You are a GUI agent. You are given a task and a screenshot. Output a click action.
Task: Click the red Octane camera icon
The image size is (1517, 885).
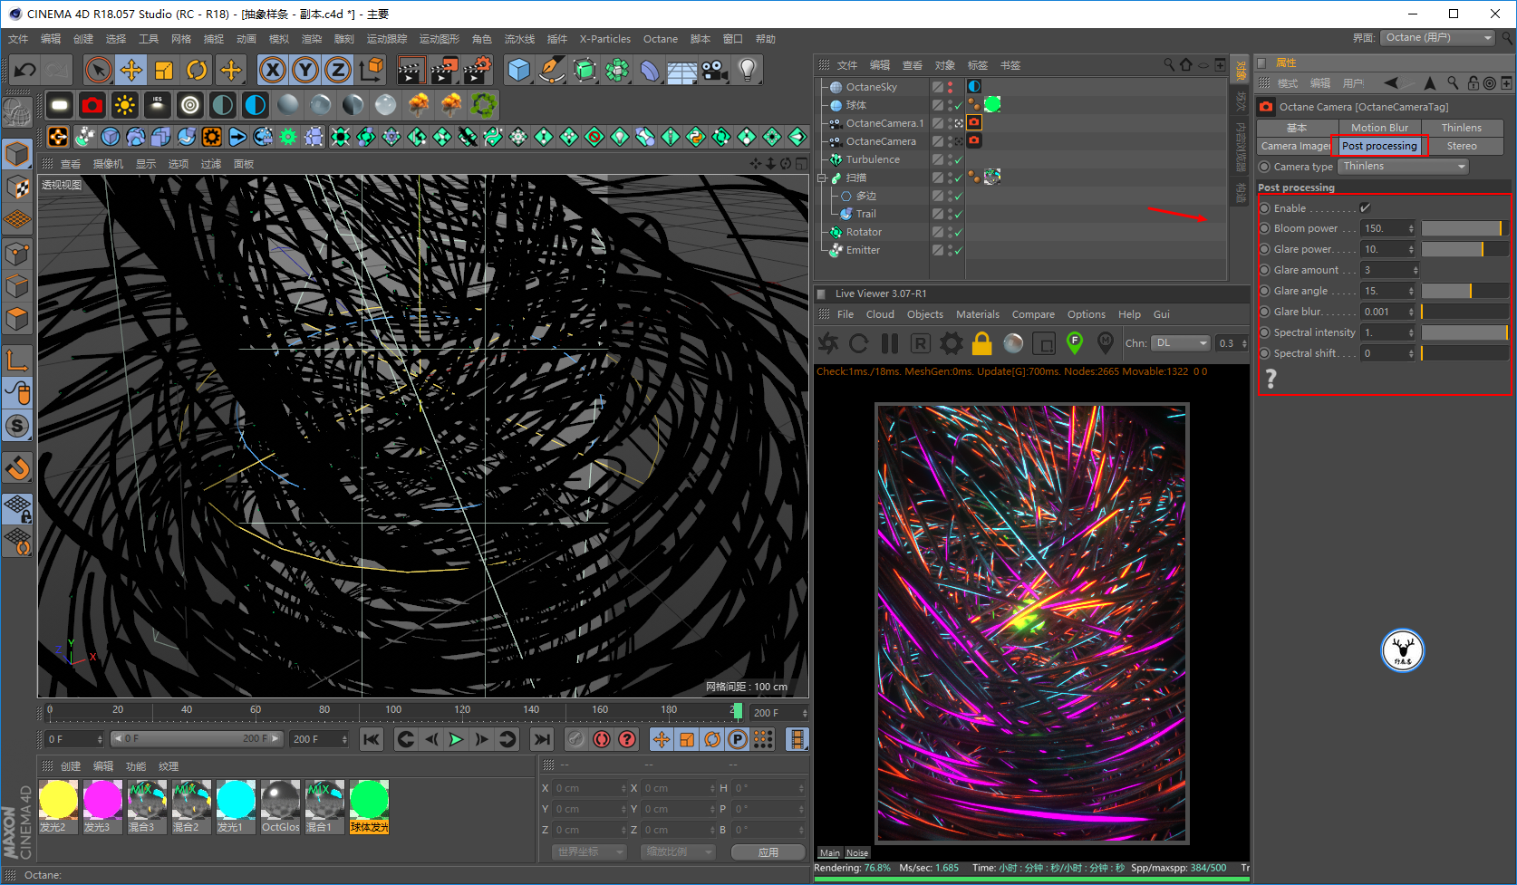92,106
